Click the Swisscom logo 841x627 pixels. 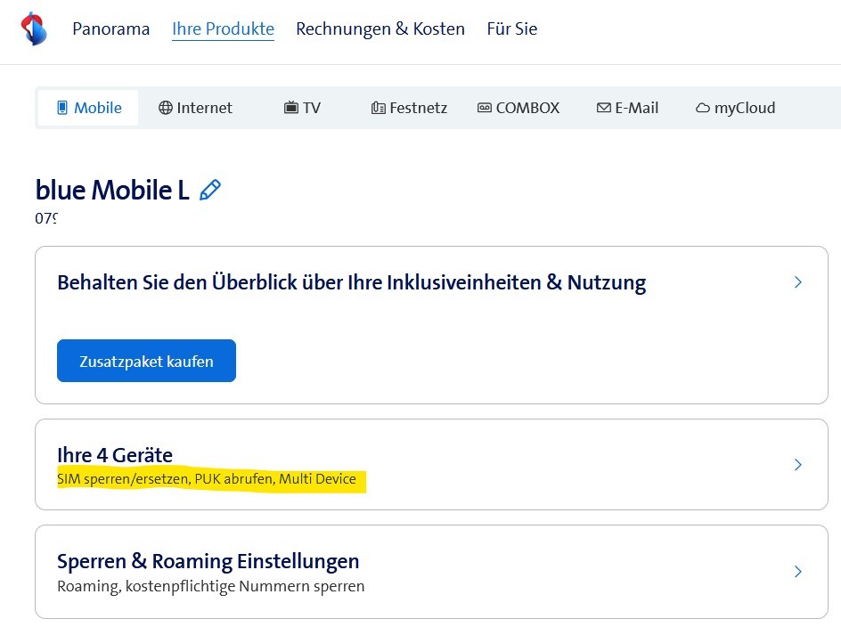coord(34,28)
